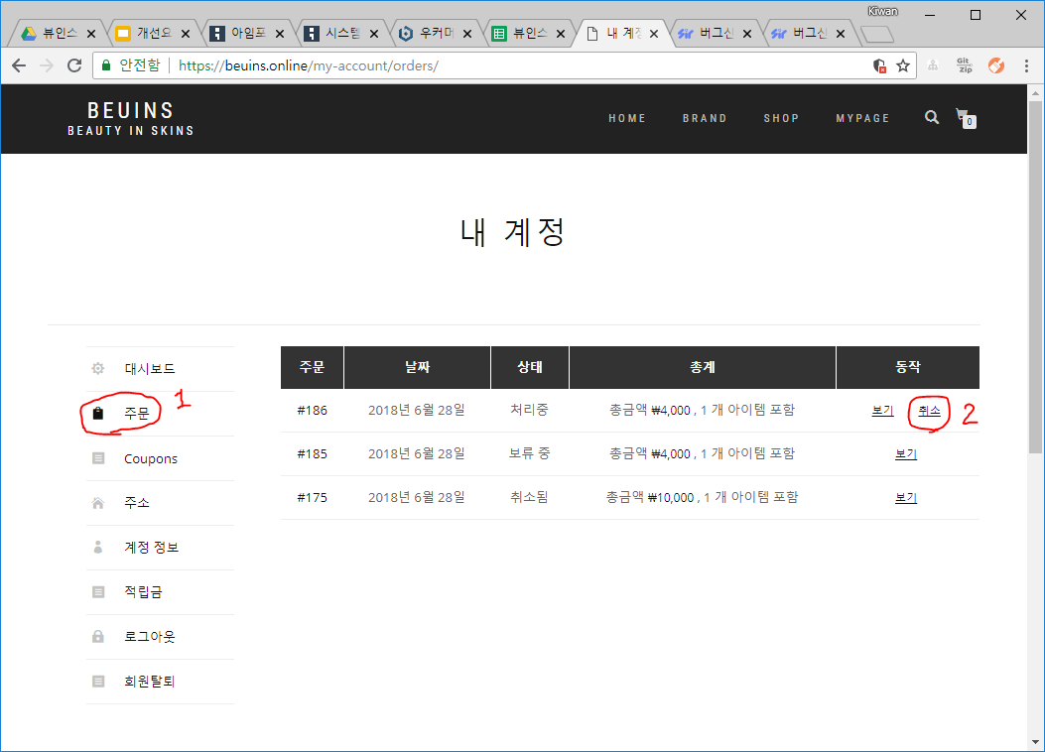Click the 처리중 status cell
This screenshot has height=752, width=1045.
529,410
